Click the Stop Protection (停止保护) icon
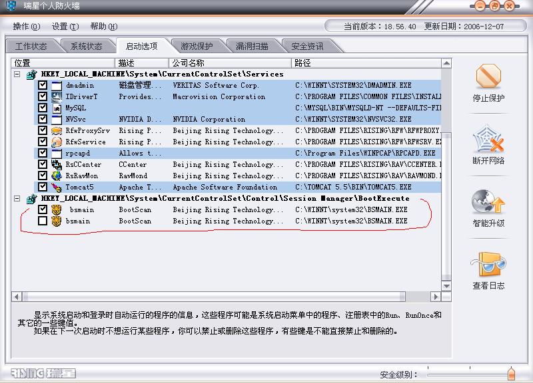 pyautogui.click(x=488, y=76)
